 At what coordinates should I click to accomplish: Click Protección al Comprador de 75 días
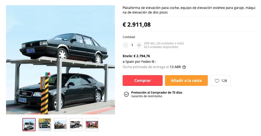click(x=157, y=93)
